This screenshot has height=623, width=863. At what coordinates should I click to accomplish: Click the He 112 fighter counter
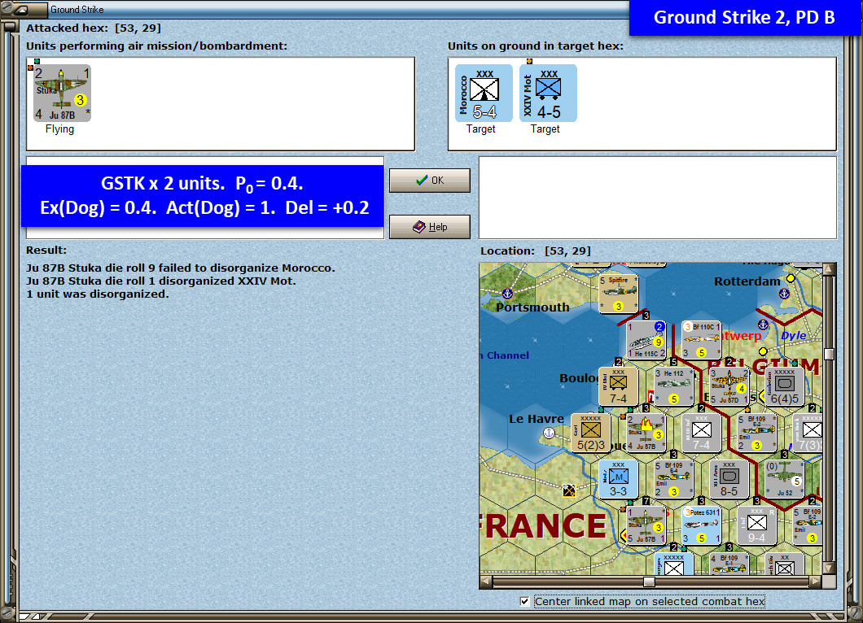tap(673, 386)
